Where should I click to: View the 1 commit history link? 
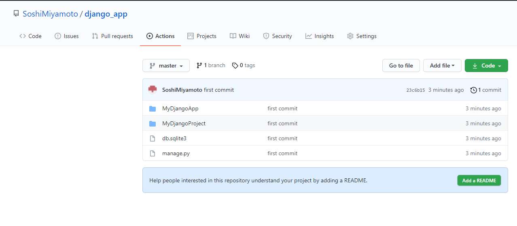[x=486, y=90]
